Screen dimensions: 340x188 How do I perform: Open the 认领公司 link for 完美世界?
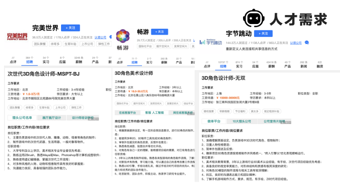click(x=100, y=37)
